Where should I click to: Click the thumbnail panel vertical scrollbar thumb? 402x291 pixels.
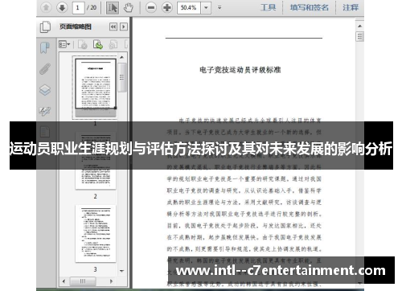click(122, 77)
